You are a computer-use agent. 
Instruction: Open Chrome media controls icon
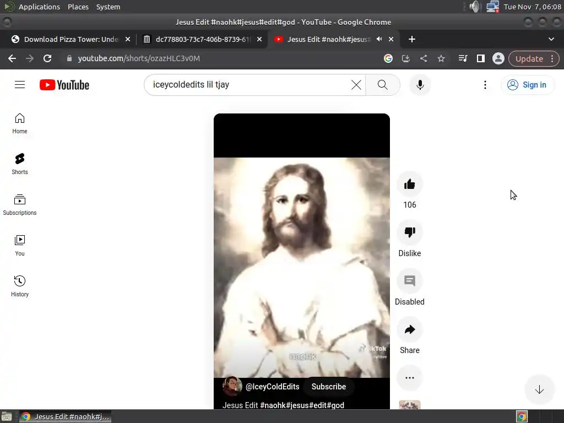(x=463, y=58)
